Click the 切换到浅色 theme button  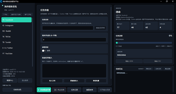click(x=17, y=90)
